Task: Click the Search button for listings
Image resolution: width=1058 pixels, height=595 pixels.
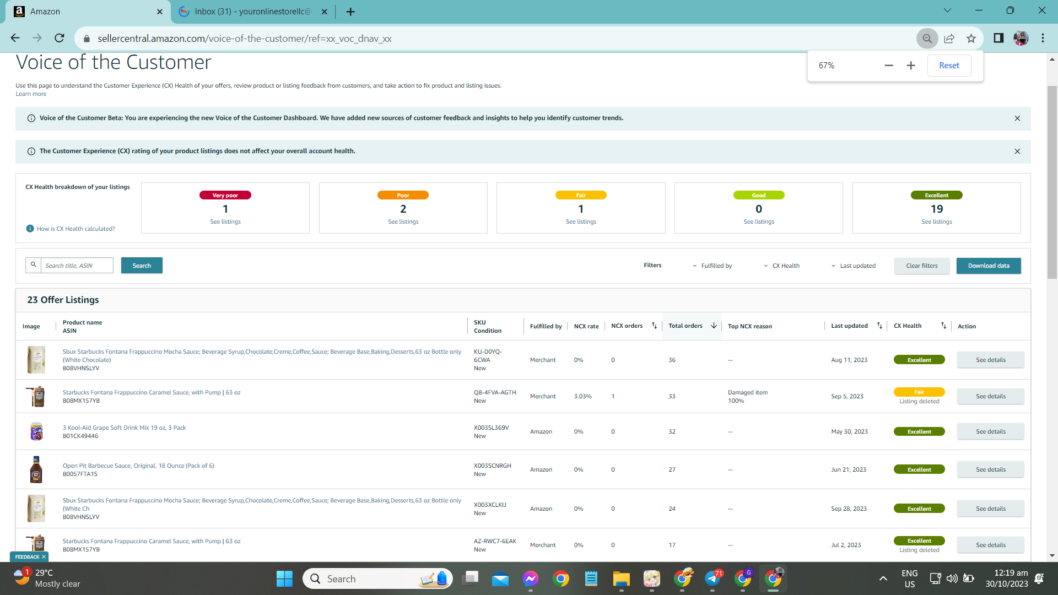Action: coord(142,266)
